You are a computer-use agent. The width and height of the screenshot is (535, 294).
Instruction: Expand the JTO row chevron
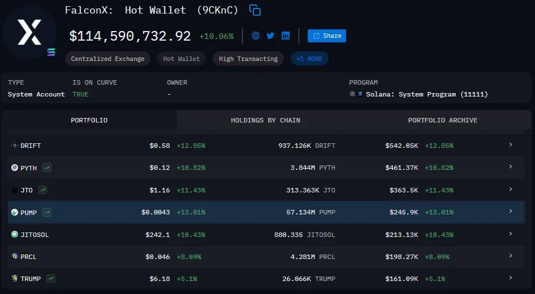[x=511, y=189]
